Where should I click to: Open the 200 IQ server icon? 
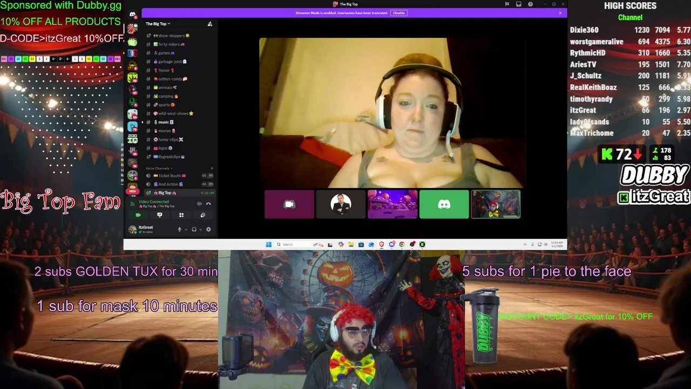(132, 139)
